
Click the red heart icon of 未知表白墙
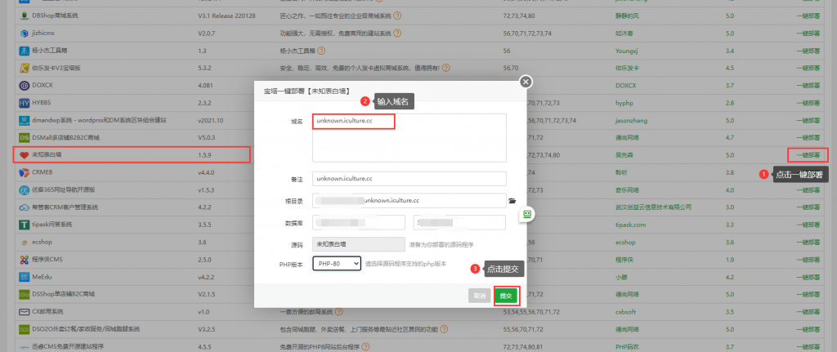24,155
